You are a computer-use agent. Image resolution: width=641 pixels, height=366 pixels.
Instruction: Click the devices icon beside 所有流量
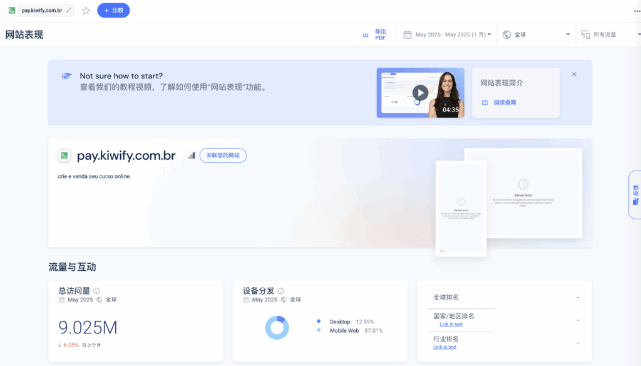585,35
